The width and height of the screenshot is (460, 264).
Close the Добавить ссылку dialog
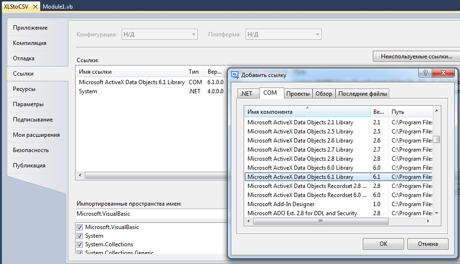click(x=443, y=73)
